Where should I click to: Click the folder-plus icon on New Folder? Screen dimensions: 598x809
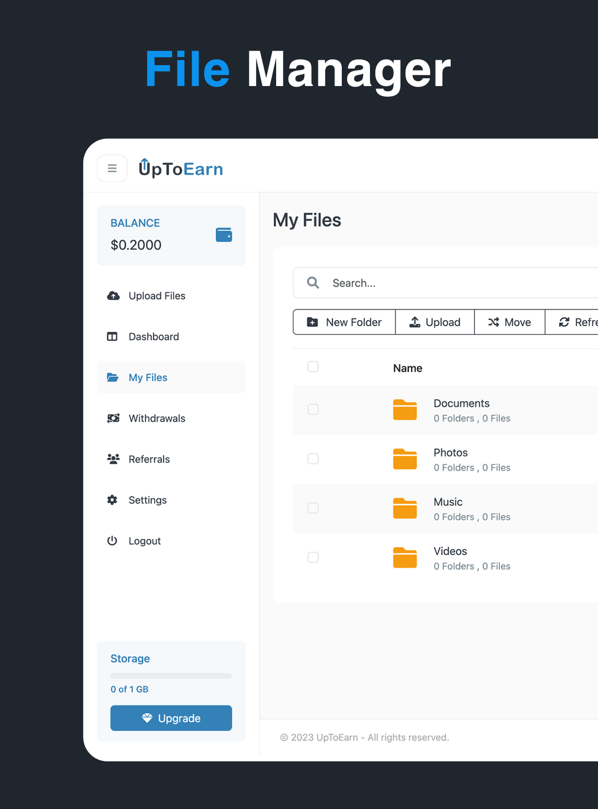point(313,322)
